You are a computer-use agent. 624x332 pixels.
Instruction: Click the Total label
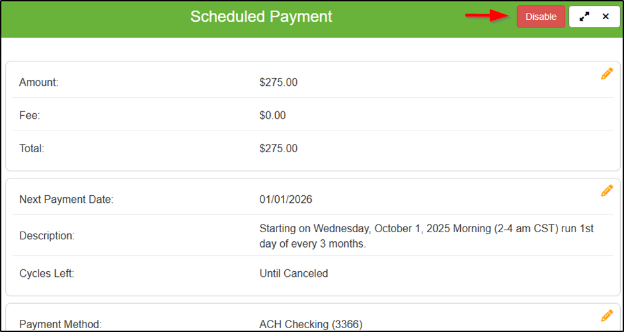(32, 148)
